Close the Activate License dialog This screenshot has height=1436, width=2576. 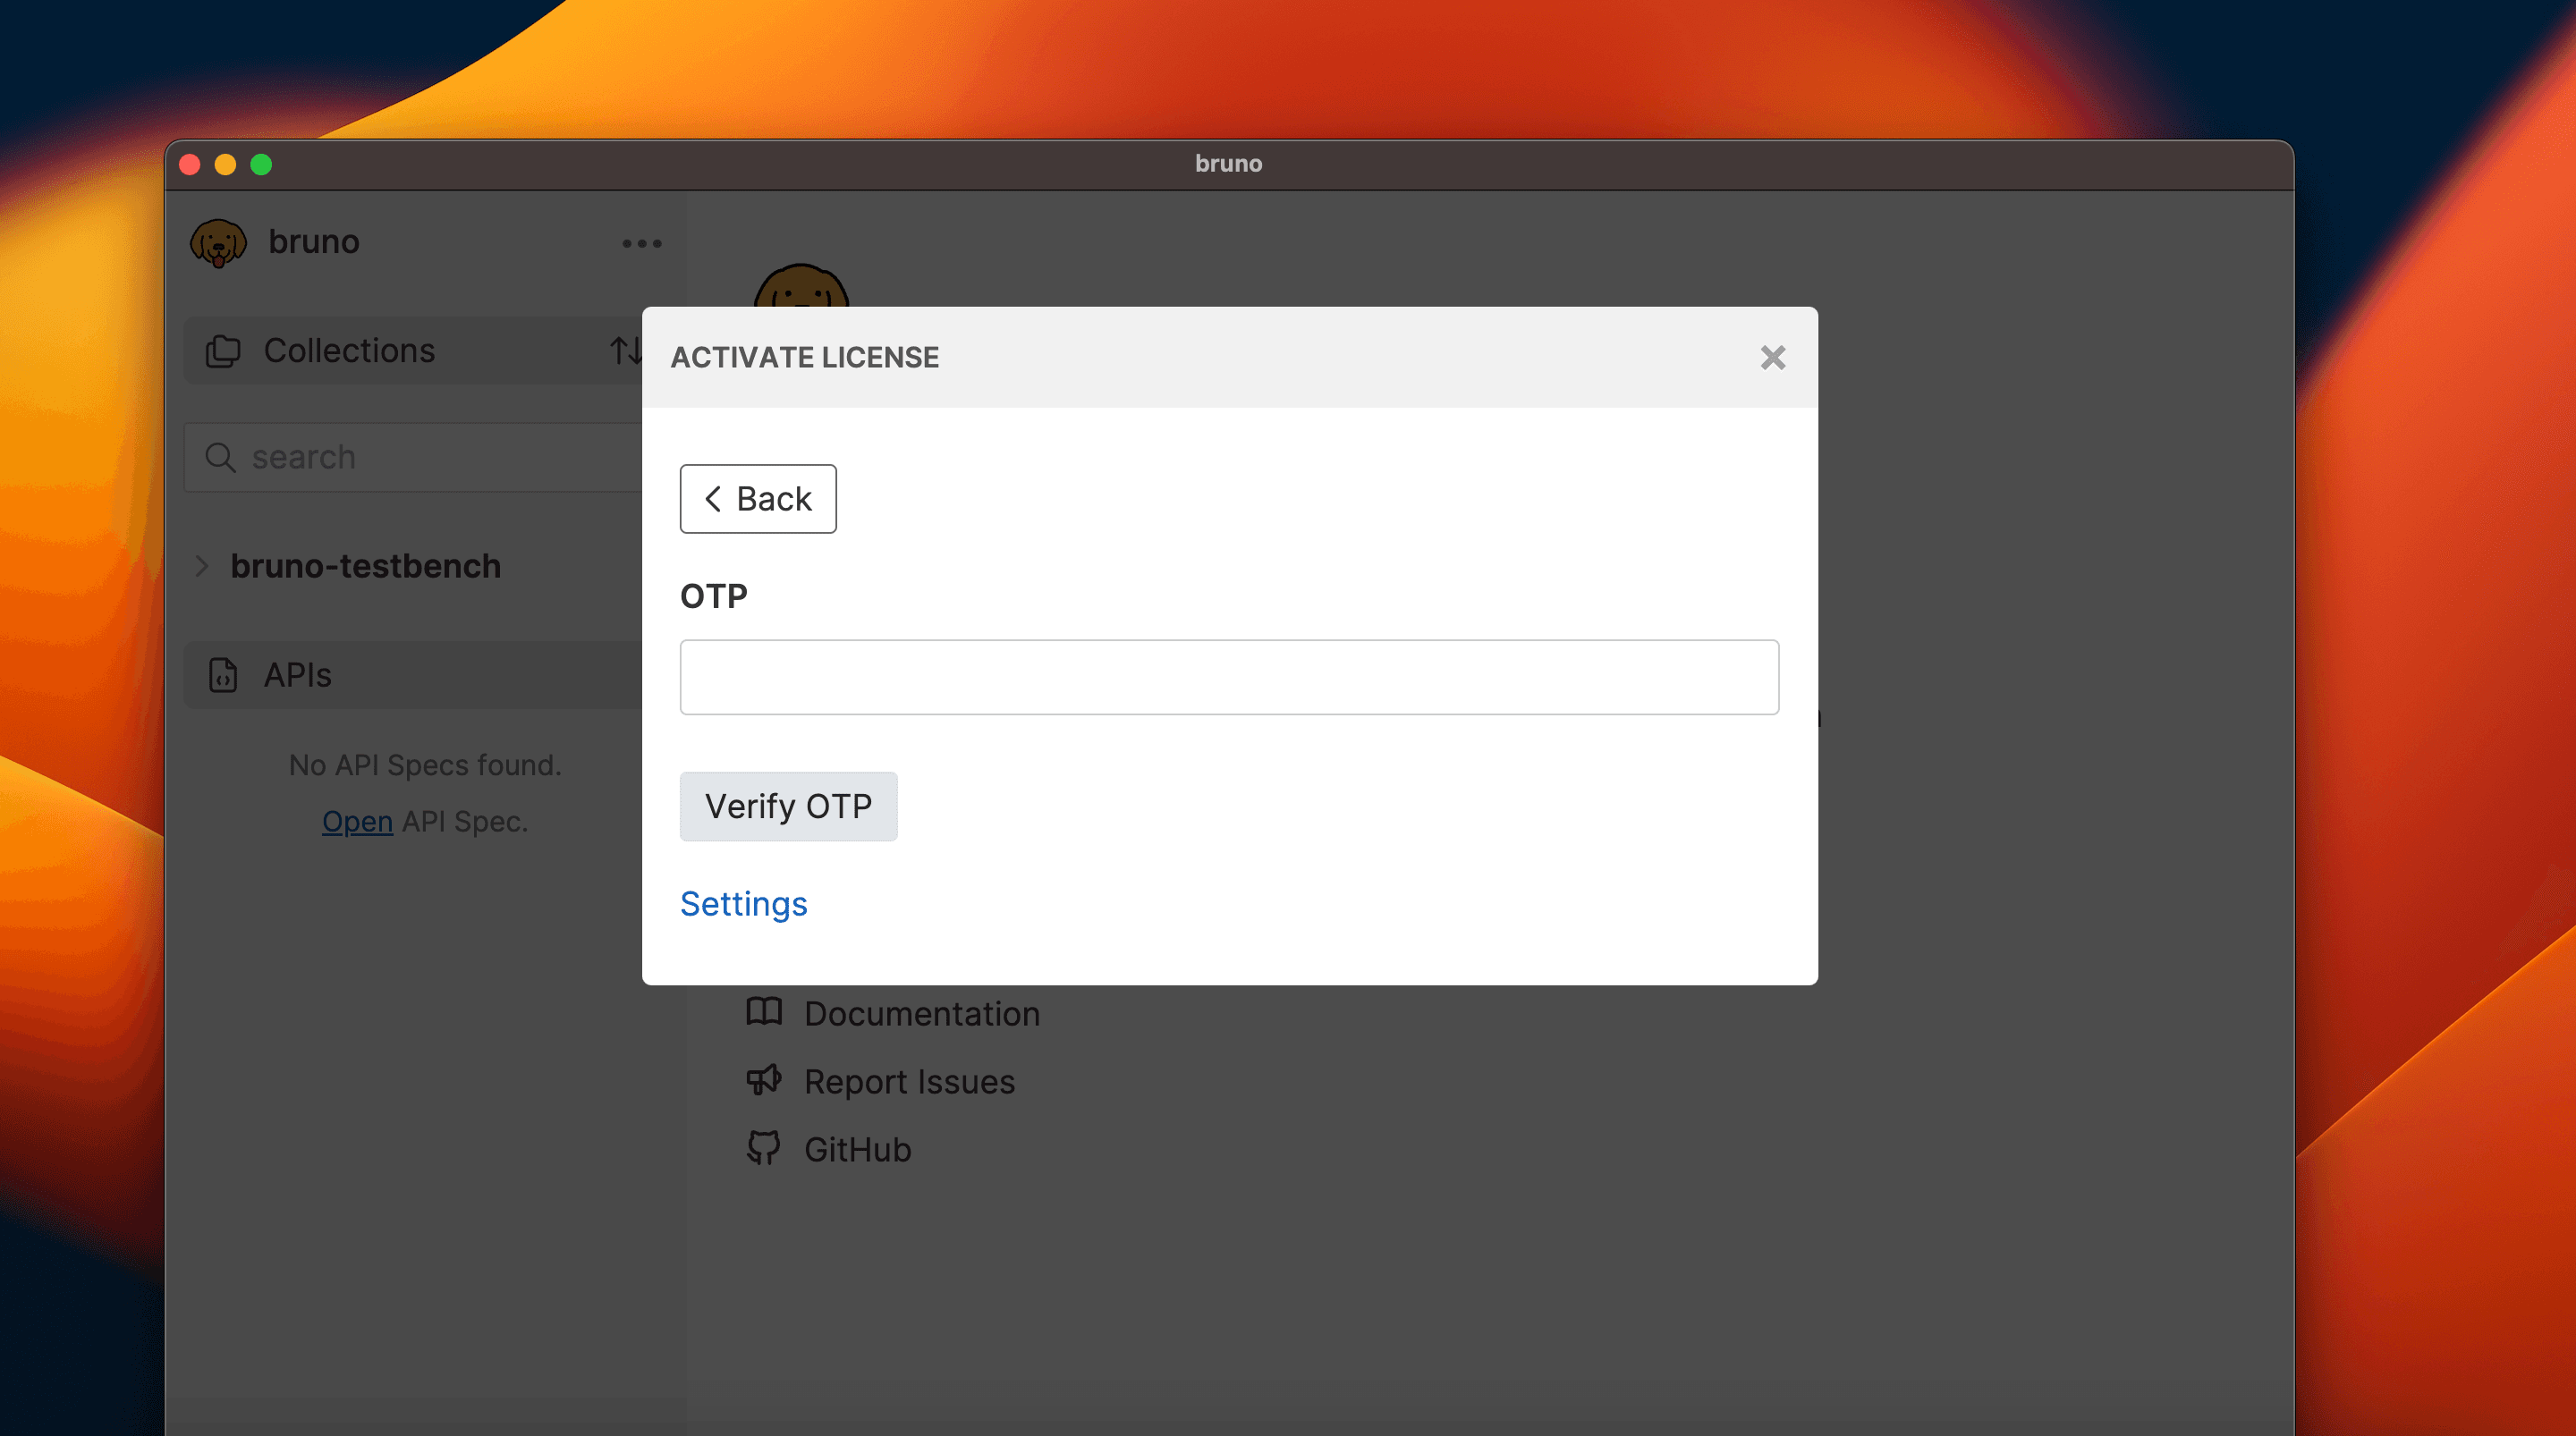pyautogui.click(x=1772, y=356)
